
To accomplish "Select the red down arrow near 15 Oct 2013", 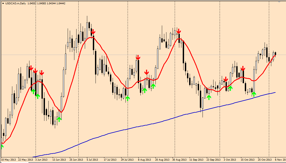I will (243, 69).
